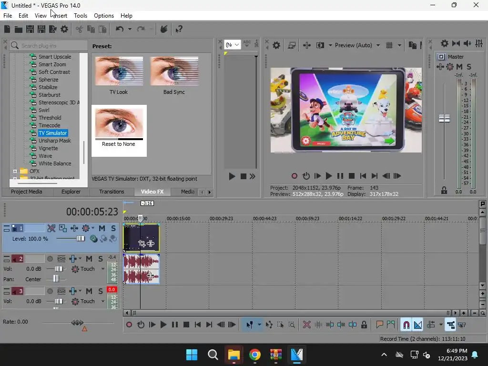Adjust the Master volume fader

pyautogui.click(x=444, y=119)
